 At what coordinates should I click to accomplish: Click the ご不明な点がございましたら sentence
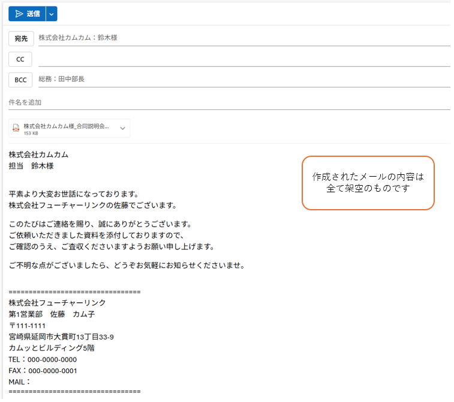126,265
